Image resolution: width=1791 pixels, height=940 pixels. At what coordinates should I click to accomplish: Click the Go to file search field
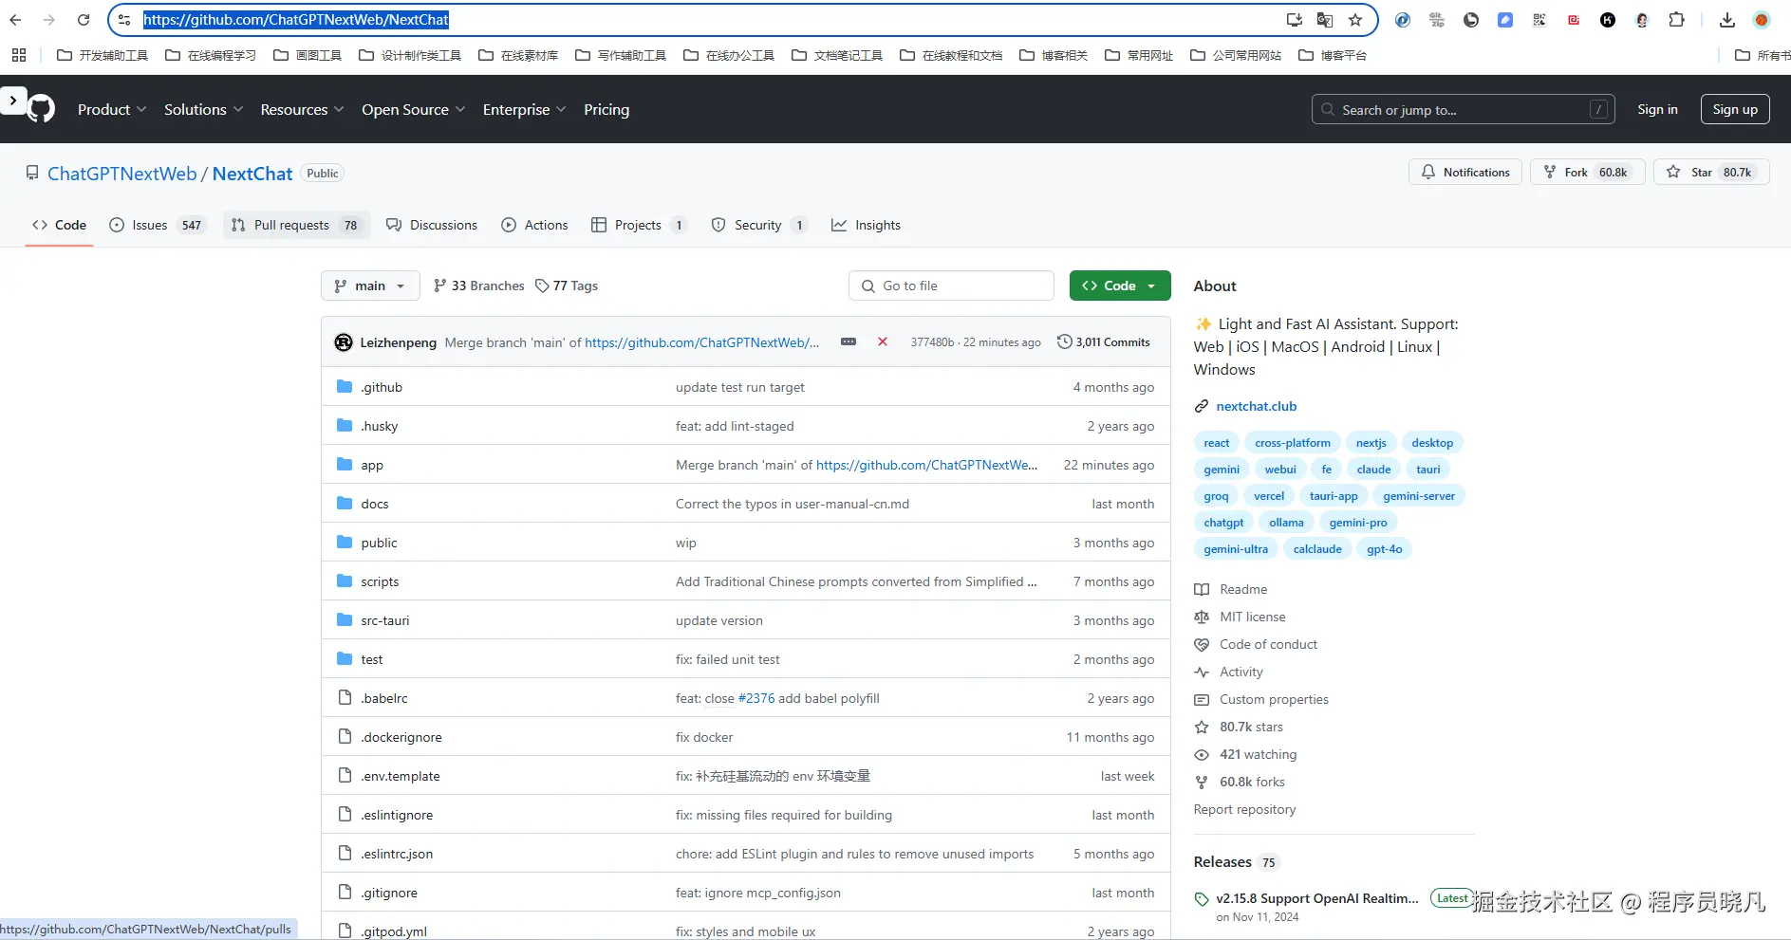pyautogui.click(x=951, y=286)
